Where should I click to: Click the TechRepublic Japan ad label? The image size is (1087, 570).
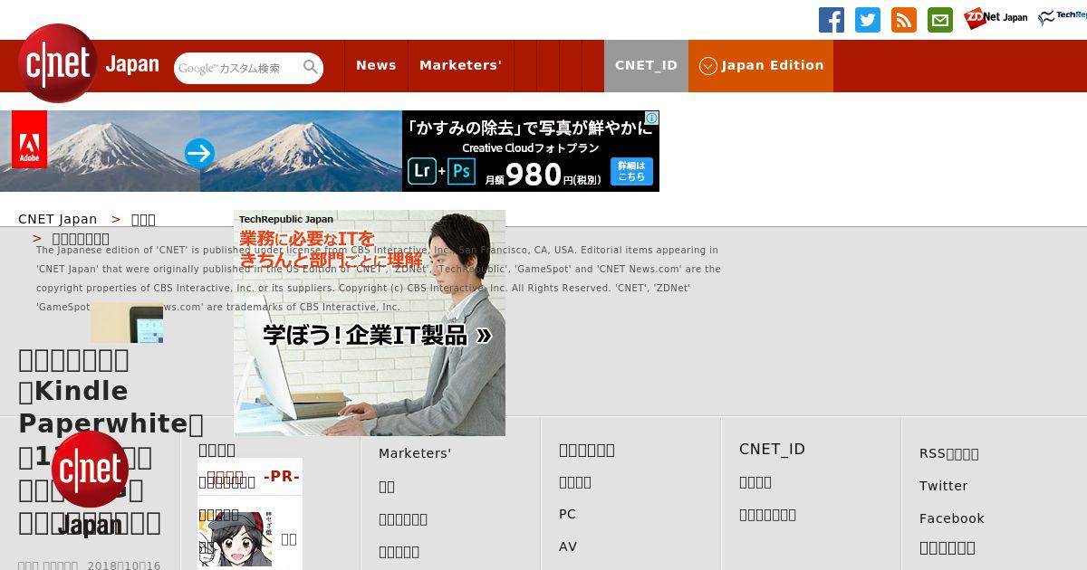286,219
